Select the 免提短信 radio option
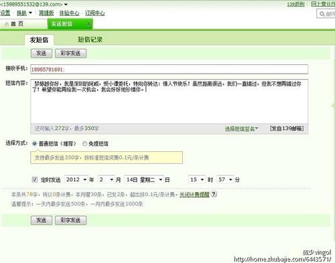Screen dimensions: 335x263 (84, 144)
